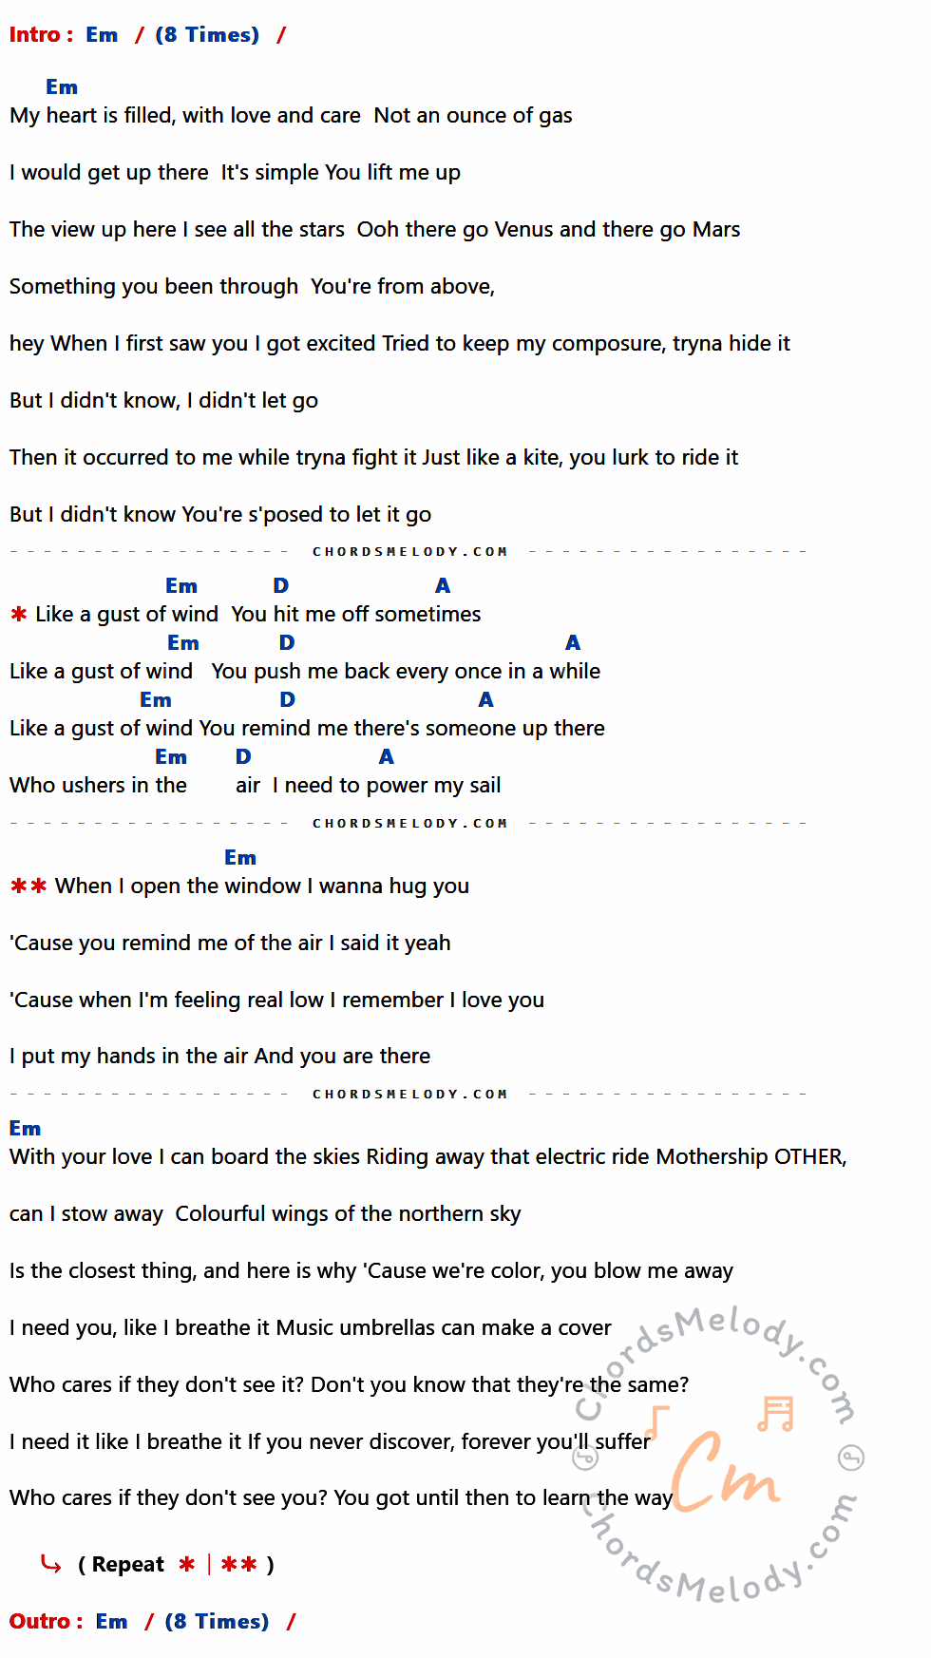Screen dimensions: 931x1658
Task: Click the double red asterisk before 'When I open'
Action: 28,886
